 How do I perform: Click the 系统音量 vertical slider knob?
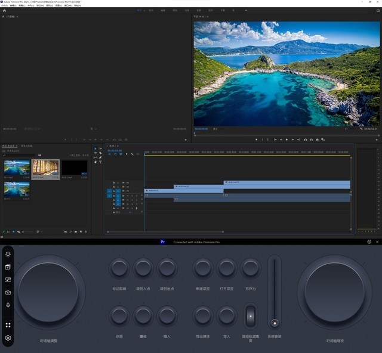click(274, 323)
